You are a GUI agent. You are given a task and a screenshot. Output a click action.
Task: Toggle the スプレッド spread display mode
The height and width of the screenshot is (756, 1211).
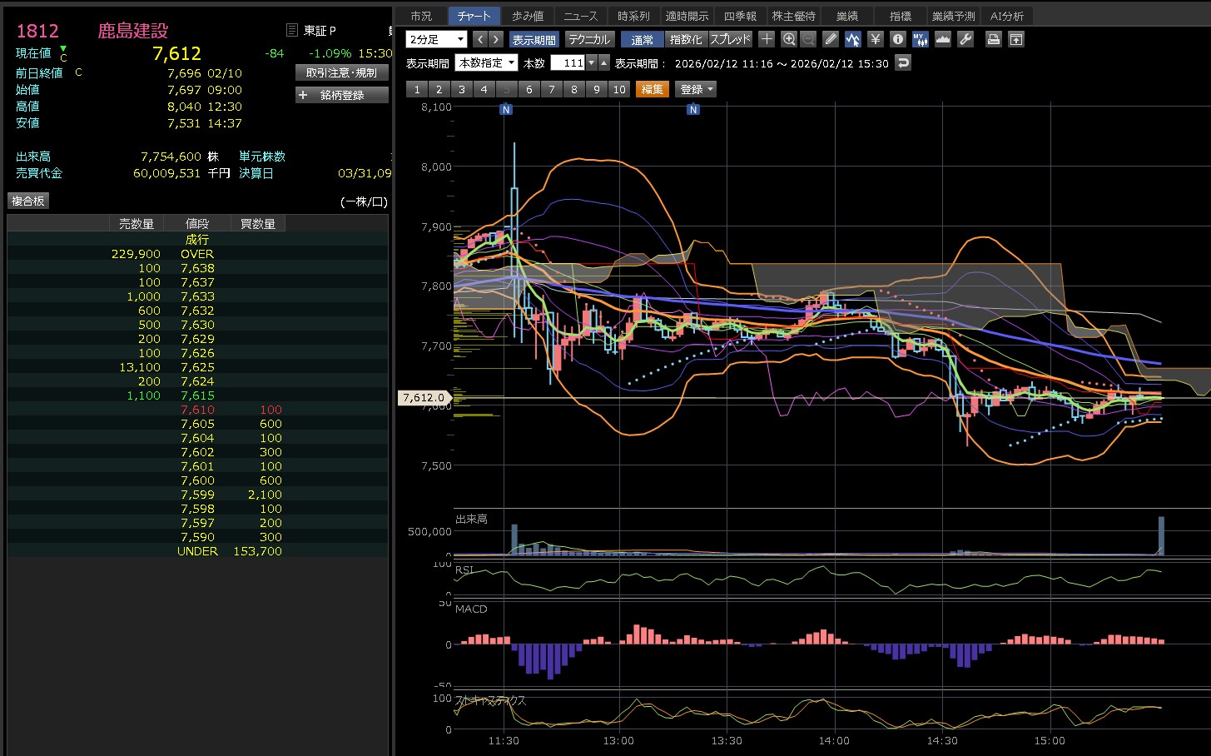coord(730,39)
